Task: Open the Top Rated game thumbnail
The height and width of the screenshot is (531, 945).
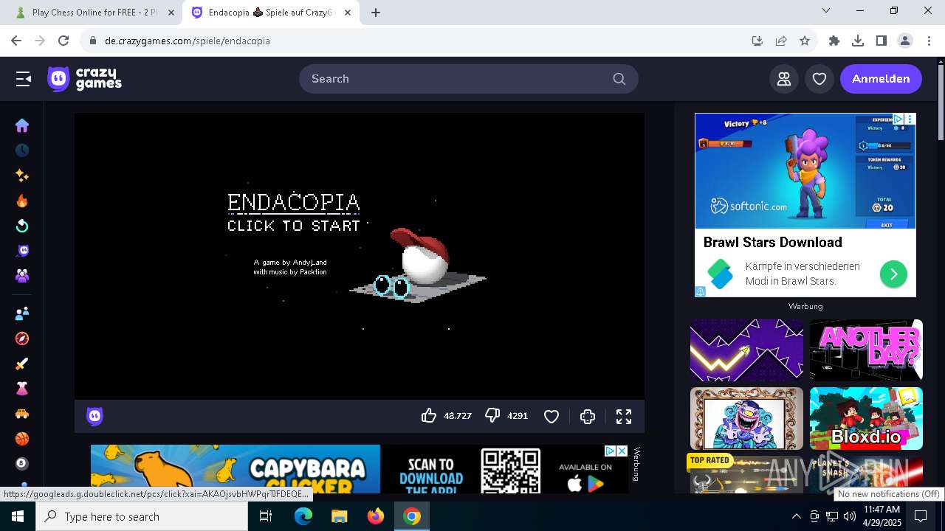Action: pos(746,473)
